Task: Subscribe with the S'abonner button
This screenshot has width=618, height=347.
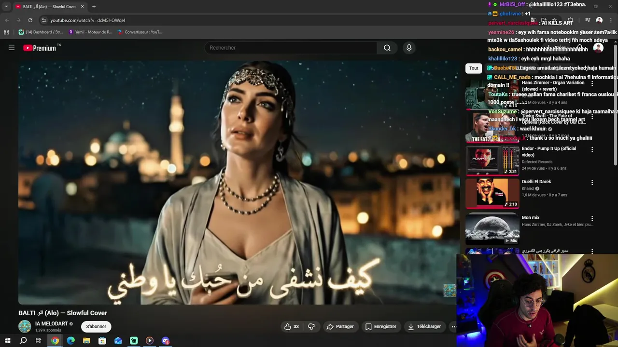Action: 96,327
